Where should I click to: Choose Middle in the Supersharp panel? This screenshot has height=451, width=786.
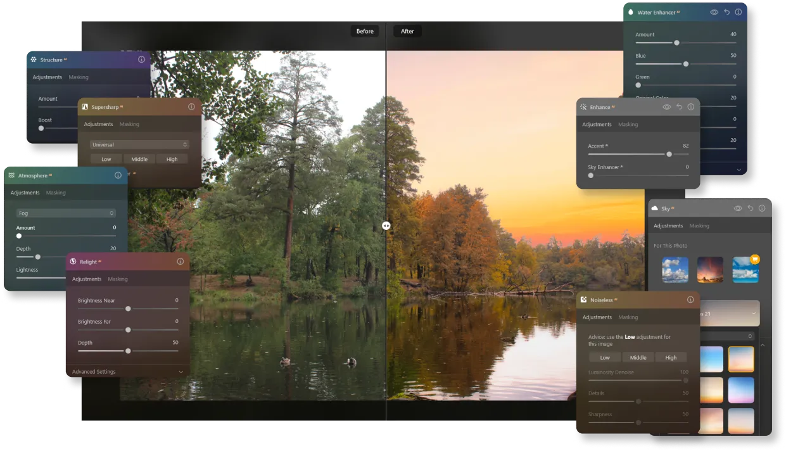tap(139, 159)
